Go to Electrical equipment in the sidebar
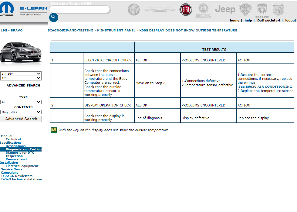 coord(22,166)
